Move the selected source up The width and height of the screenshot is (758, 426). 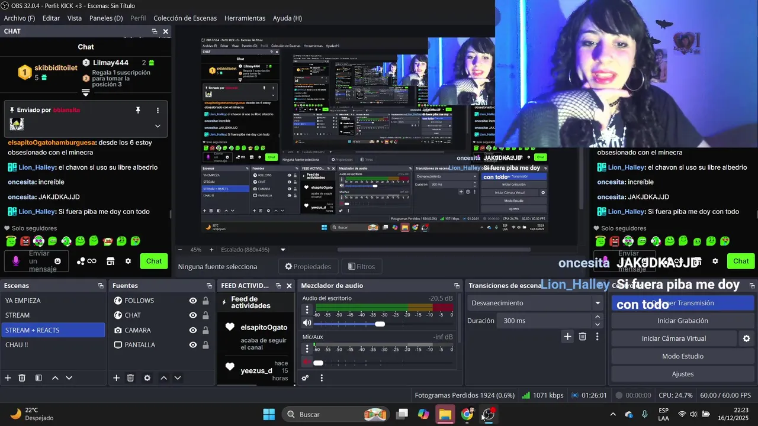[163, 378]
